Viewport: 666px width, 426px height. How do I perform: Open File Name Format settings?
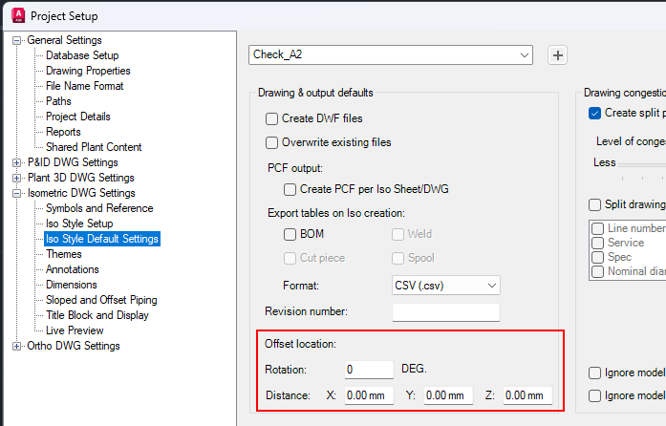[x=84, y=86]
